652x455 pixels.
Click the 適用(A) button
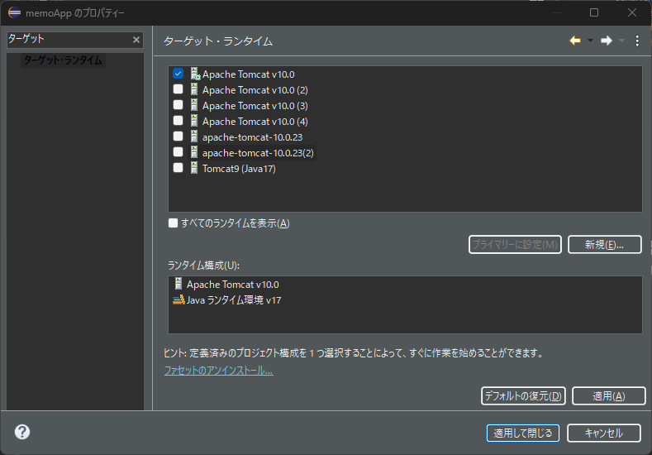coord(609,395)
